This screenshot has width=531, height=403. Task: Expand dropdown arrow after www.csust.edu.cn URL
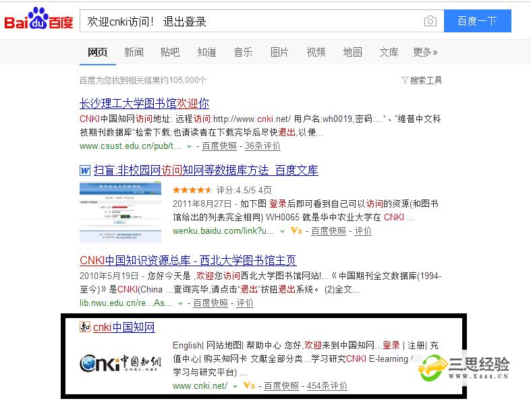[x=189, y=147]
